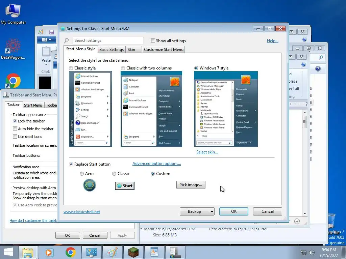Click Cancel in Classic Start Menu settings
346x259 pixels.
pos(268,211)
